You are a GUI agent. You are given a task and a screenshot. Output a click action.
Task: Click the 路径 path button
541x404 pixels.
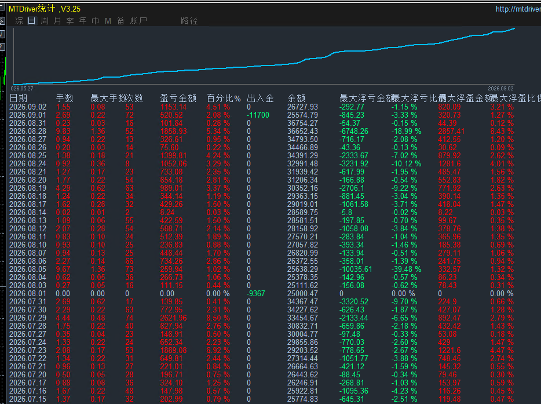point(189,21)
